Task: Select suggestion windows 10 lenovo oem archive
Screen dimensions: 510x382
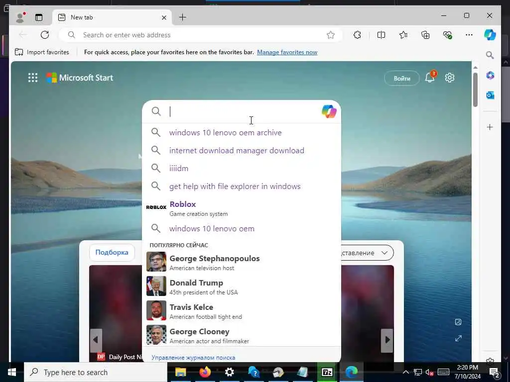Action: (242, 132)
